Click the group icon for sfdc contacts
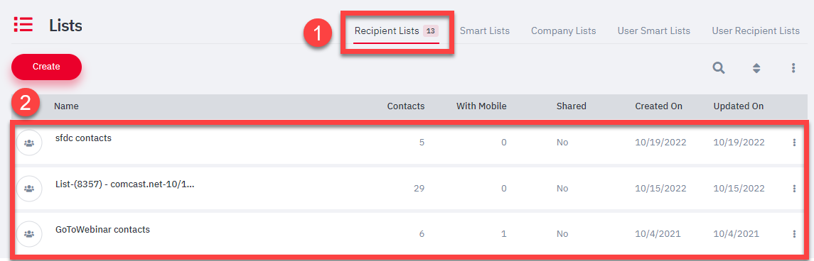This screenshot has height=261, width=814. tap(29, 143)
